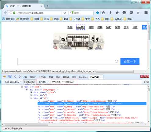Click the FirePath panel horizontal scrollbar
This screenshot has width=151, height=132.
[x=27, y=125]
